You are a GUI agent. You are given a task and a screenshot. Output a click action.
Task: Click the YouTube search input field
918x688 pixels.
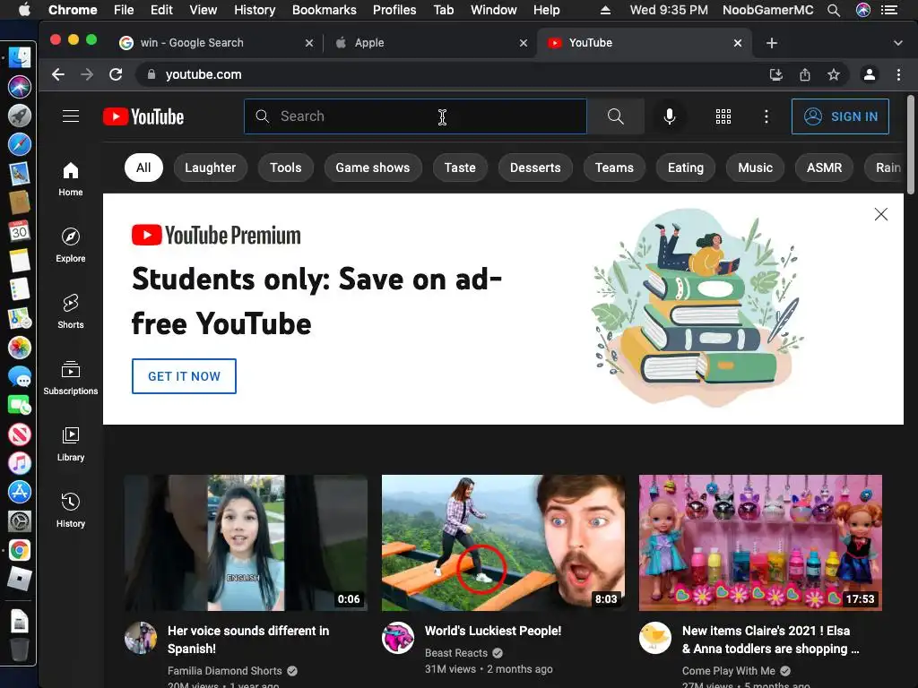[416, 116]
